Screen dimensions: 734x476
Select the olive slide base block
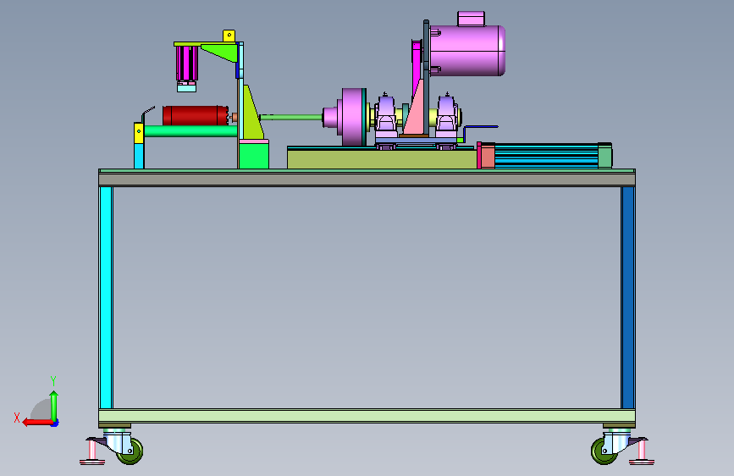(382, 159)
